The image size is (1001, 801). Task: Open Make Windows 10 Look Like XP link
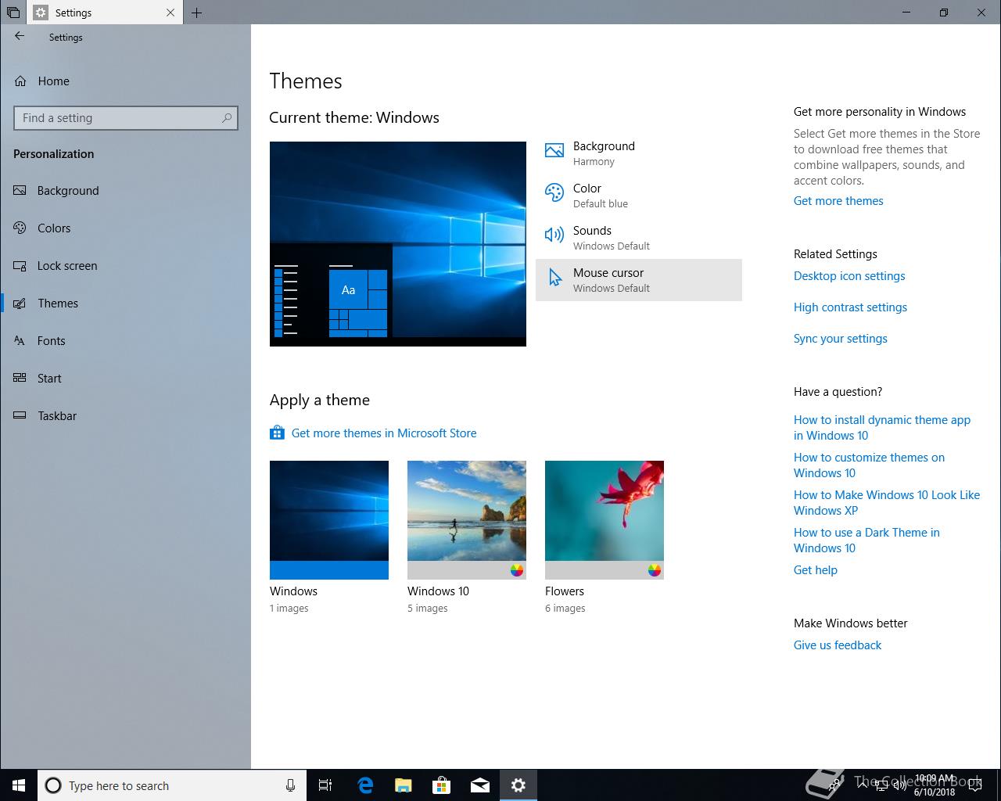click(887, 503)
